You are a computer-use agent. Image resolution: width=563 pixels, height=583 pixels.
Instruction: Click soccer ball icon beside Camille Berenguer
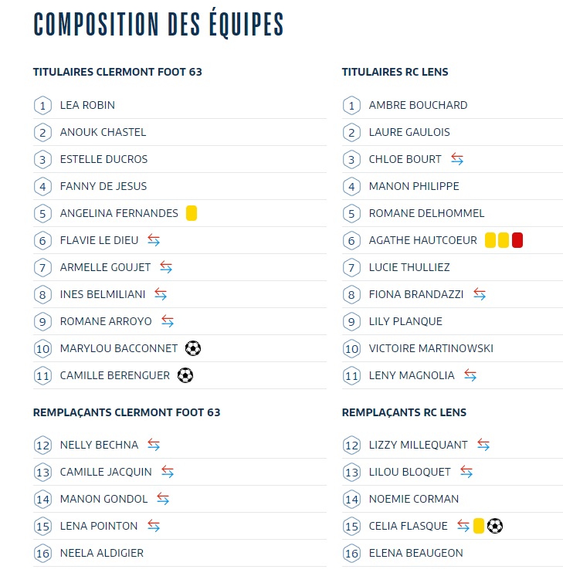pos(185,375)
